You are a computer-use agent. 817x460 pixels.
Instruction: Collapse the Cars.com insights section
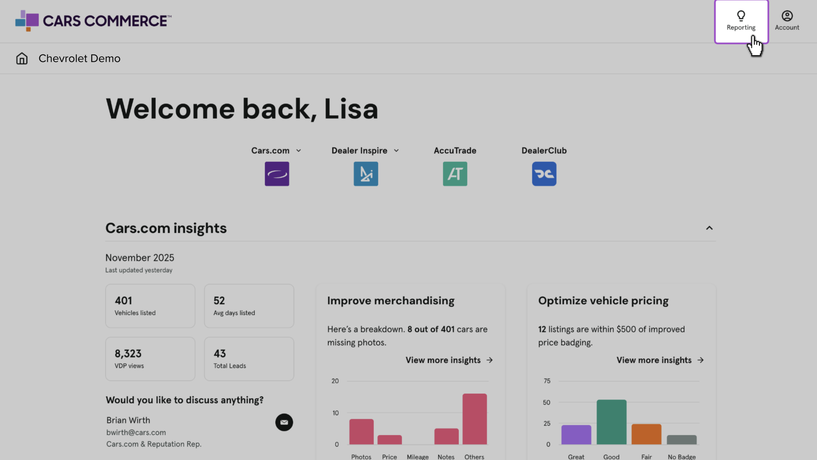(x=709, y=228)
